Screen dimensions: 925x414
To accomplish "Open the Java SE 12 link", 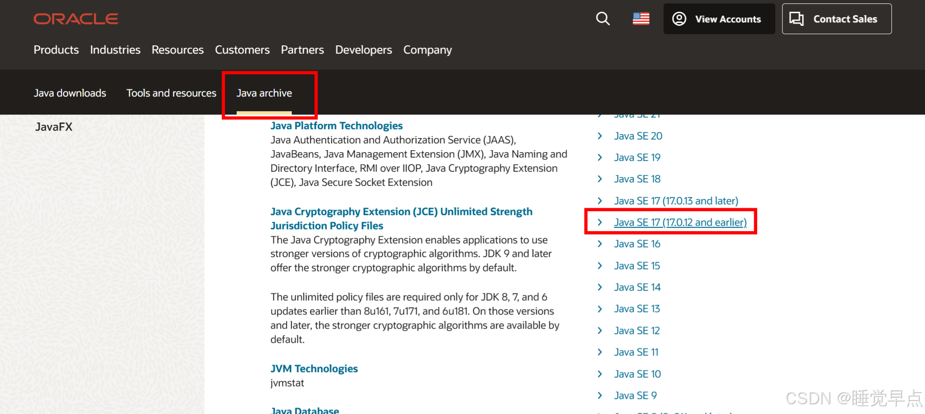I will [637, 331].
